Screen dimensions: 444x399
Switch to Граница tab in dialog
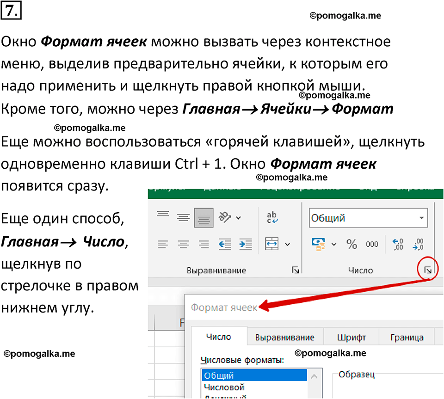click(x=407, y=338)
